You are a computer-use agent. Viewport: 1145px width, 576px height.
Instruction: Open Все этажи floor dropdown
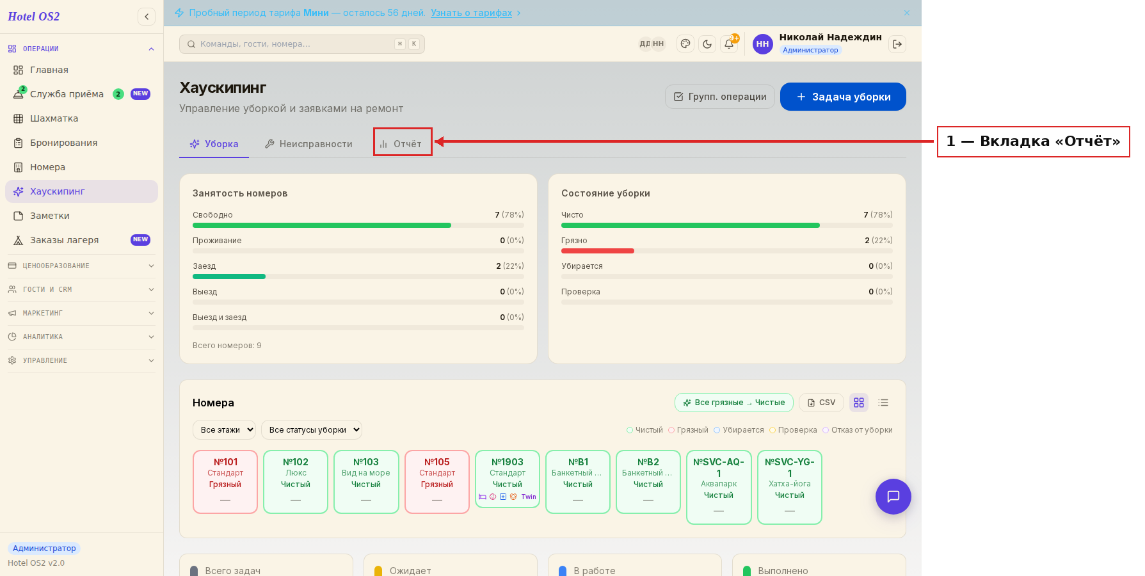(x=224, y=430)
